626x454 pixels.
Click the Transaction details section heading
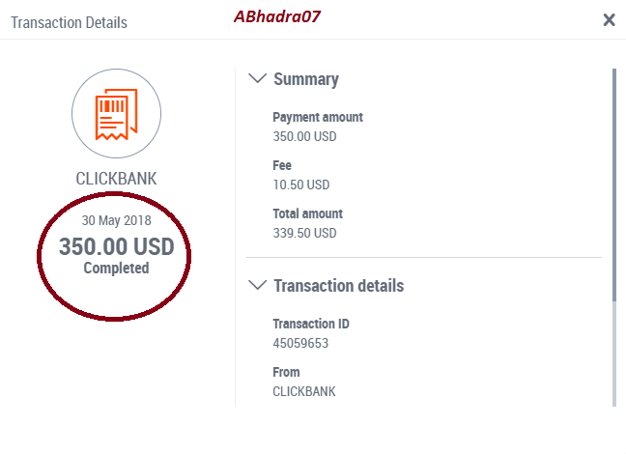click(338, 286)
